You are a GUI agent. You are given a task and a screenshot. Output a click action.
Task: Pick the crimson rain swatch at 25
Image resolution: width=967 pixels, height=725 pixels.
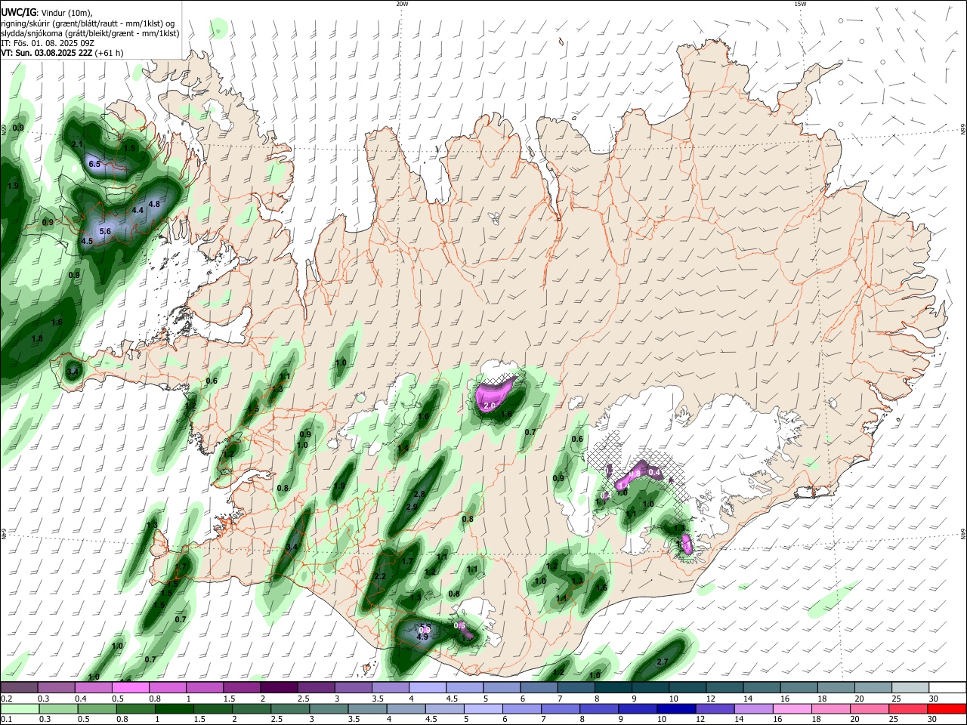pyautogui.click(x=907, y=709)
